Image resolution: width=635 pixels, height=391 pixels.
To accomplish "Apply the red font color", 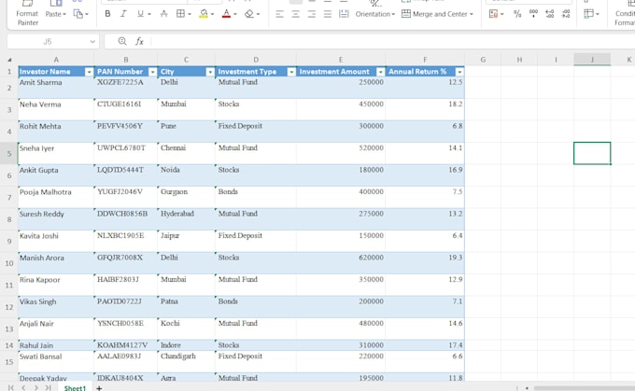I will (x=226, y=14).
